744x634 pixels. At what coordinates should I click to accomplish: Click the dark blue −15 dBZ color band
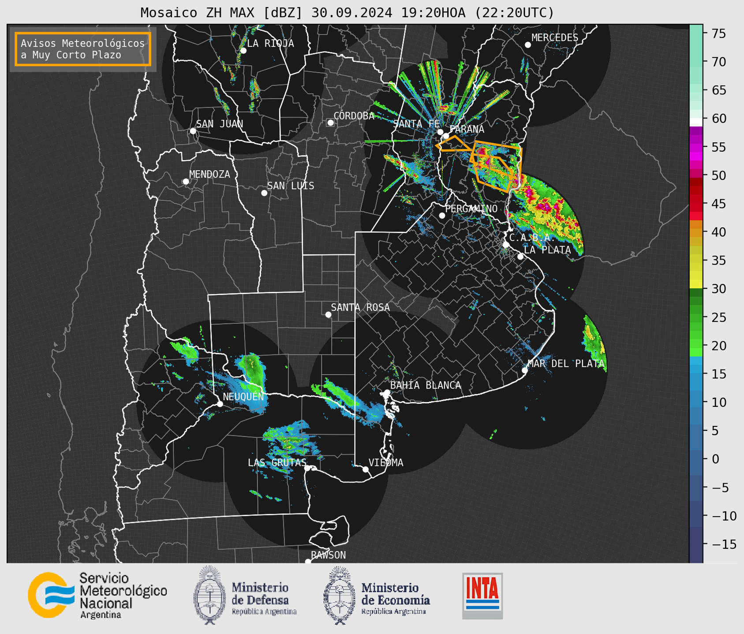coord(696,544)
